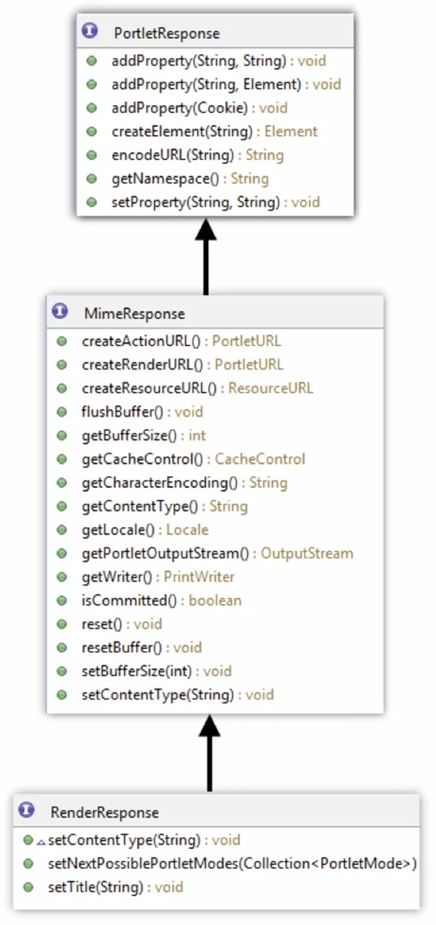
Task: Select getCharacterEncoding() method
Action: point(184,482)
